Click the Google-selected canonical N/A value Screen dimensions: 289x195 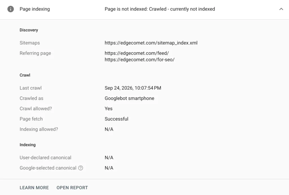coord(109,168)
